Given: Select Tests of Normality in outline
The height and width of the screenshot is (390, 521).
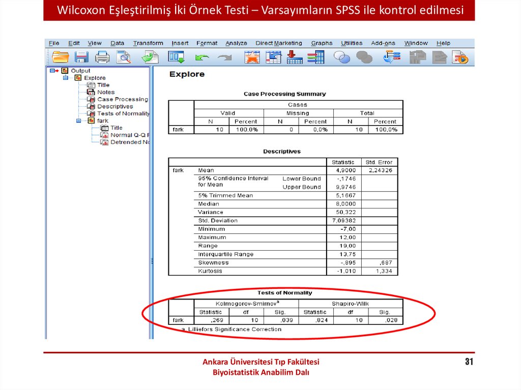Looking at the screenshot, I should tap(123, 113).
